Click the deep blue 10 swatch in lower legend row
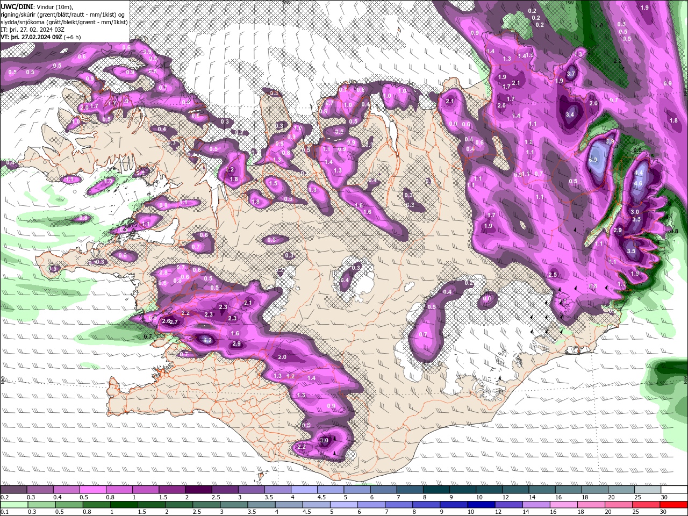Image resolution: width=688 pixels, height=516 pixels. 481,504
